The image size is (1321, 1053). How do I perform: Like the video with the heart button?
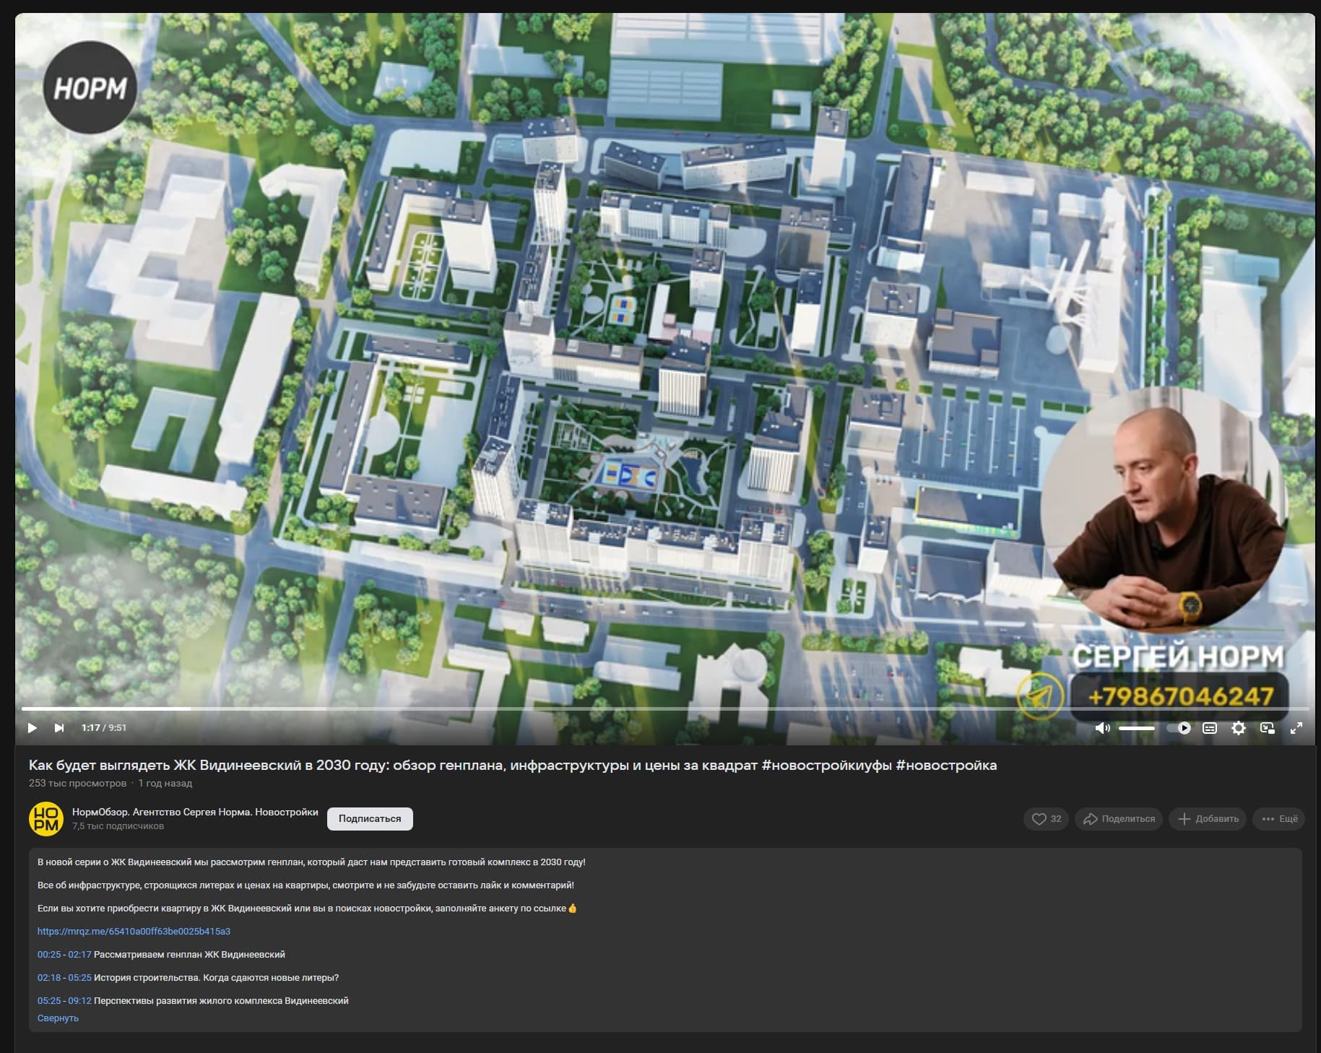click(1046, 818)
